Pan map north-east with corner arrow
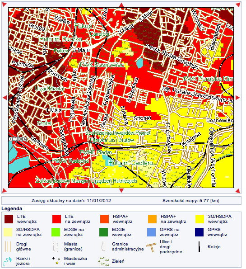This screenshot has width=246, height=269. click(238, 5)
